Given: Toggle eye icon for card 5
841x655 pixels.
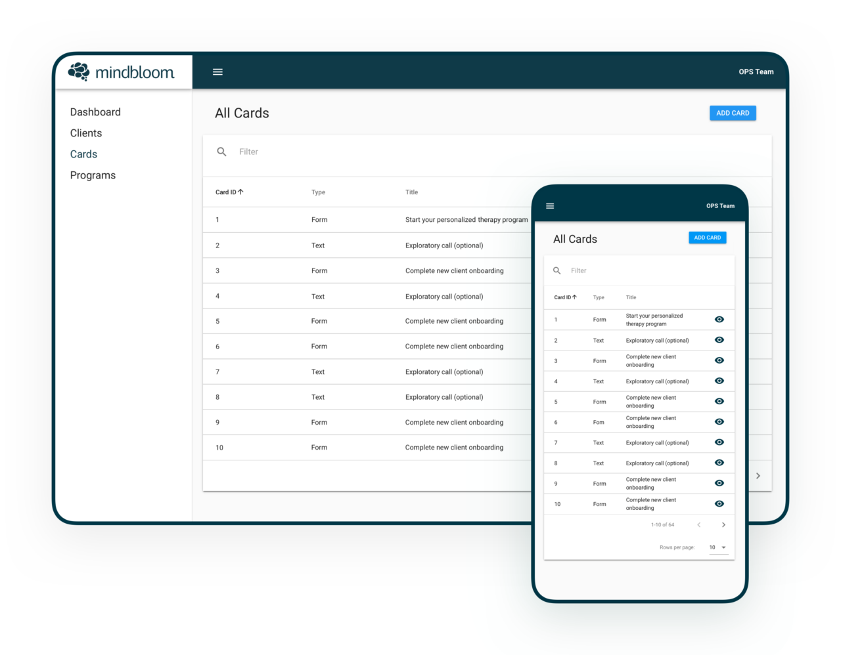Looking at the screenshot, I should click(x=719, y=402).
